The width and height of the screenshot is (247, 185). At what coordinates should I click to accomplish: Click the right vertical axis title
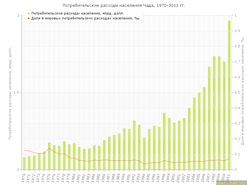(243, 92)
